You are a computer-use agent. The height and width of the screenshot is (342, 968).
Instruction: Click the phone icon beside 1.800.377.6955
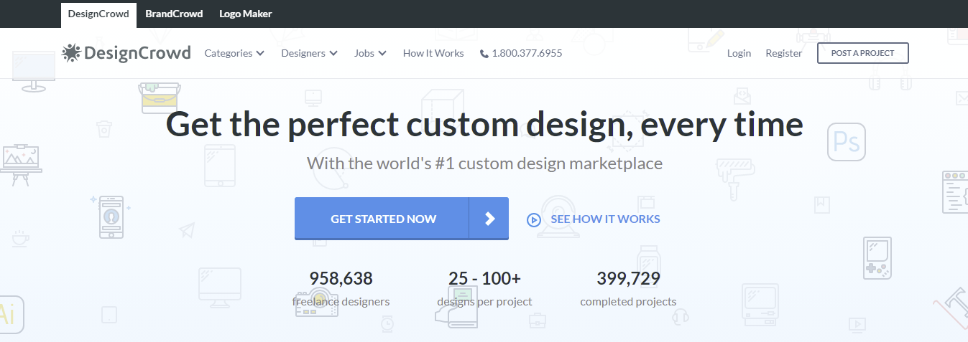click(484, 54)
